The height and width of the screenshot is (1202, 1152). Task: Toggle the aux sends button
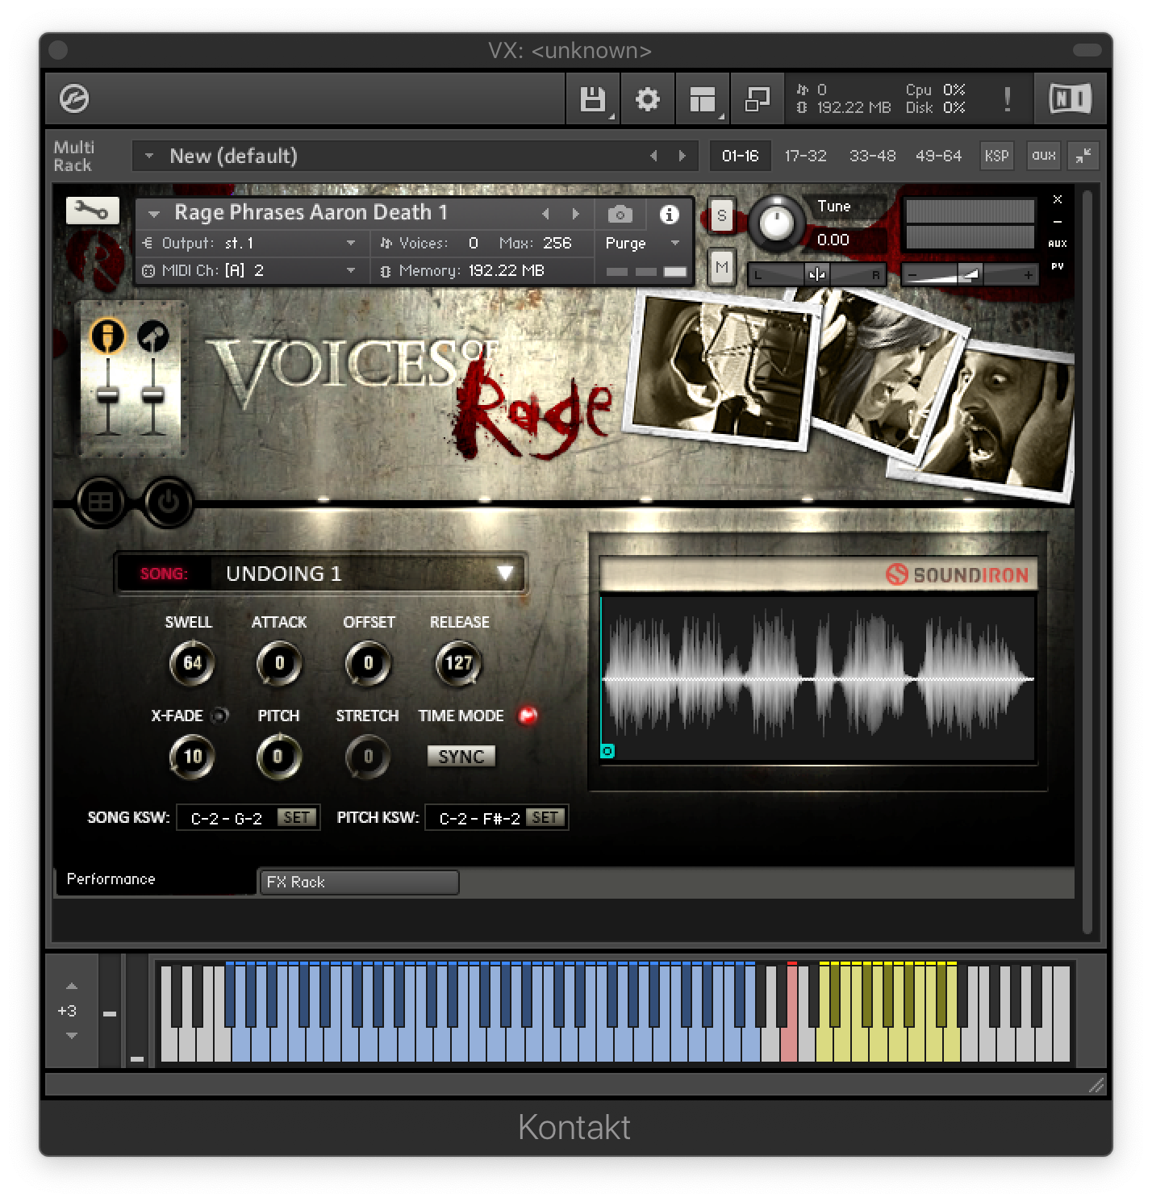(1043, 156)
